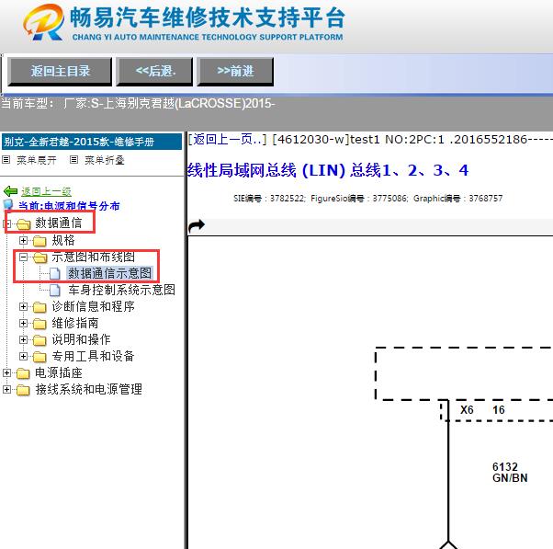Click the 电源插座 folder icon
Image resolution: width=553 pixels, height=549 pixels.
[x=23, y=373]
